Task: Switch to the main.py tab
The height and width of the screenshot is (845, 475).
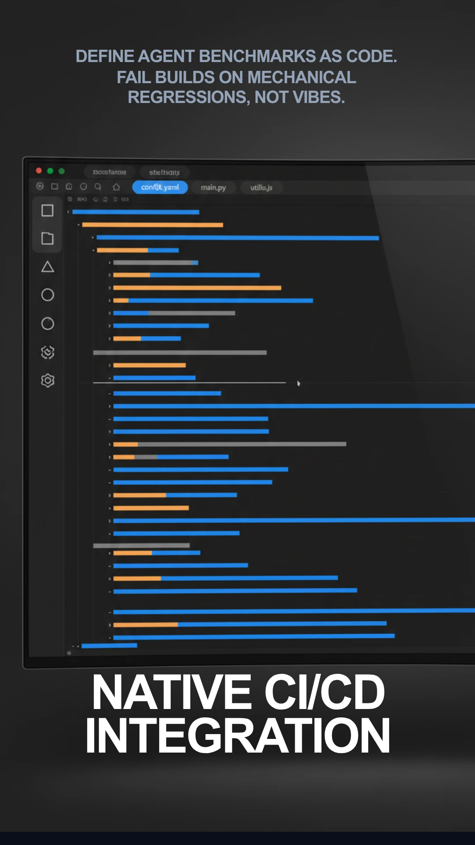Action: pos(213,187)
